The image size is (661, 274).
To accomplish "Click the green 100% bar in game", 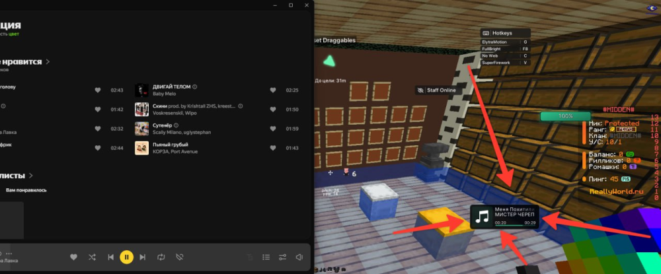I will pos(565,116).
